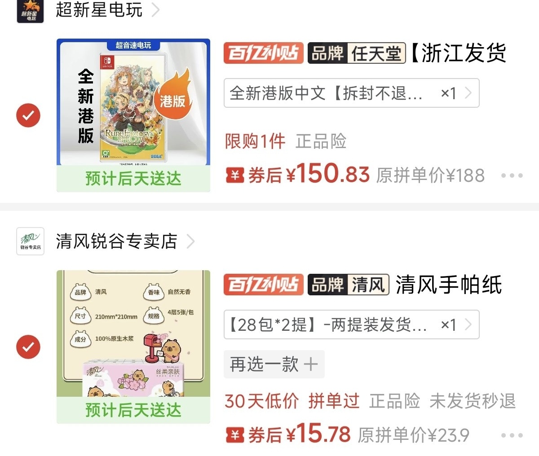View the 清风 tissue product thumbnail

tap(133, 347)
